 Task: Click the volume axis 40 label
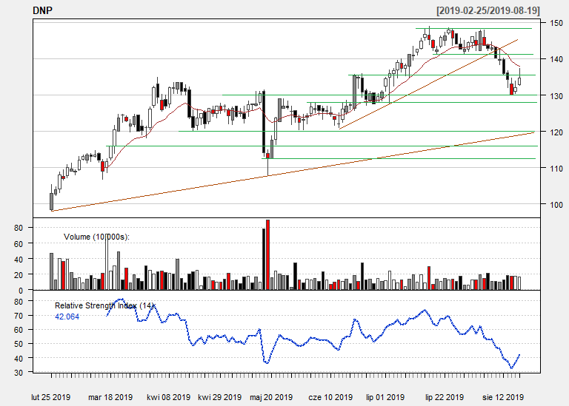coord(19,260)
